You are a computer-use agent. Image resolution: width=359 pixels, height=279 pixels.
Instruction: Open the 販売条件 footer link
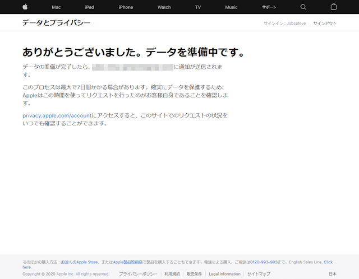(194, 274)
